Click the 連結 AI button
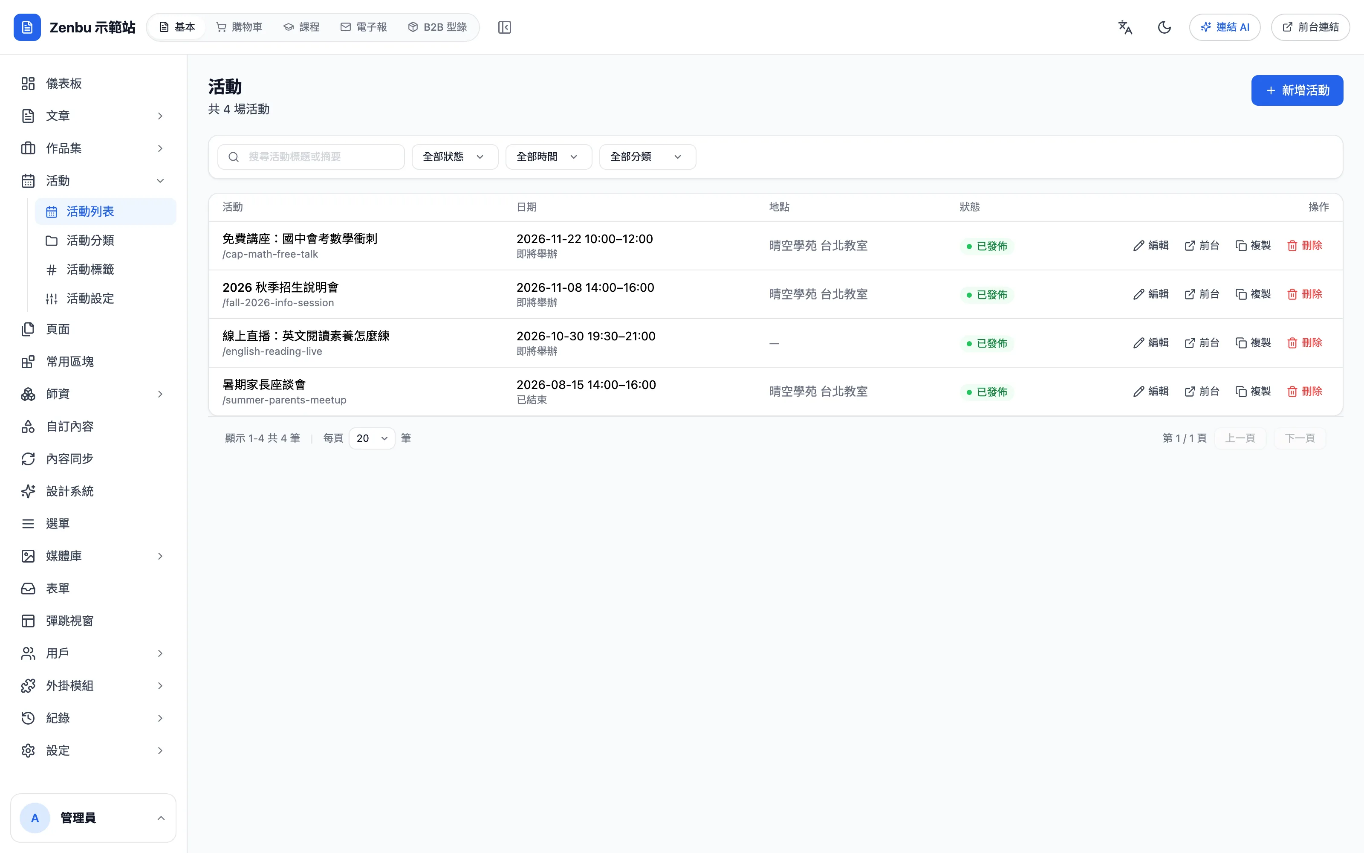Viewport: 1364px width, 853px height. coord(1225,27)
